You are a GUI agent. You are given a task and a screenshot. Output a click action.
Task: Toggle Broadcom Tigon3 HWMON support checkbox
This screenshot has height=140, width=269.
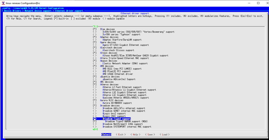point(95,121)
